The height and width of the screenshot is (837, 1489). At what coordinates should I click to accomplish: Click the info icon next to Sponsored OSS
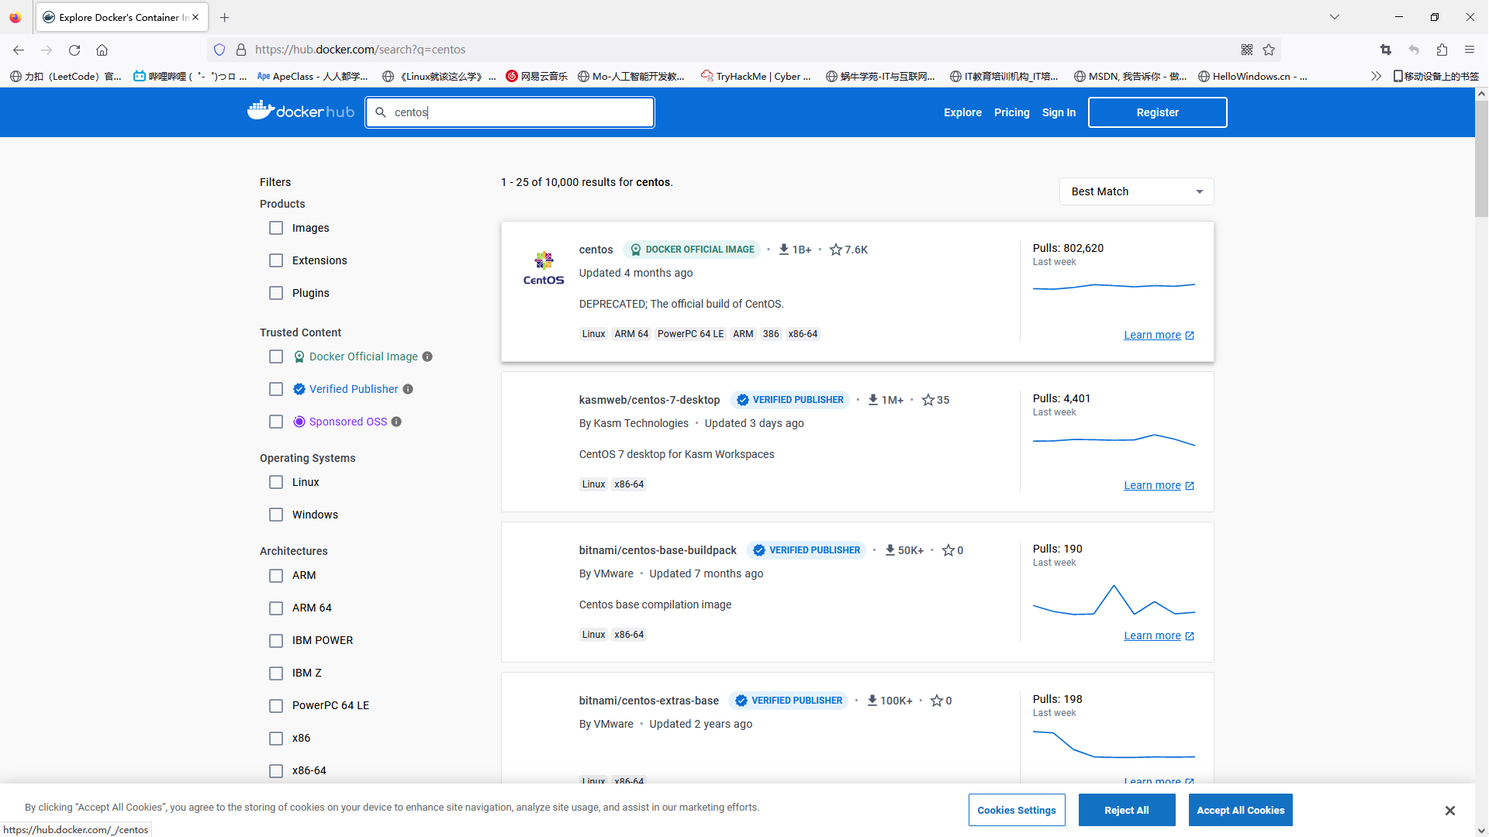click(x=396, y=422)
